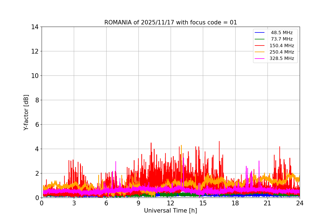The image size is (333, 222).
Task: Click the 328.5 MHz legend label
Action: [x=282, y=58]
